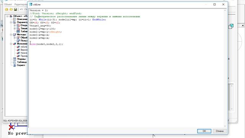Expand the Обработчики tree node

[x=15, y=38]
